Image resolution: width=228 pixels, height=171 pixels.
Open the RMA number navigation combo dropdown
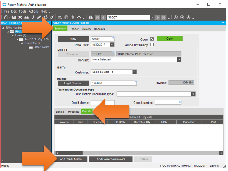[x=152, y=17]
